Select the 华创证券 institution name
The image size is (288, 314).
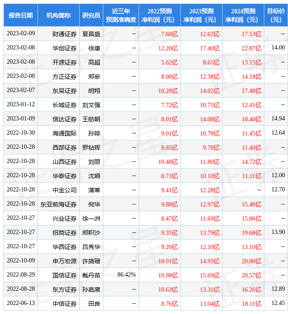point(65,48)
